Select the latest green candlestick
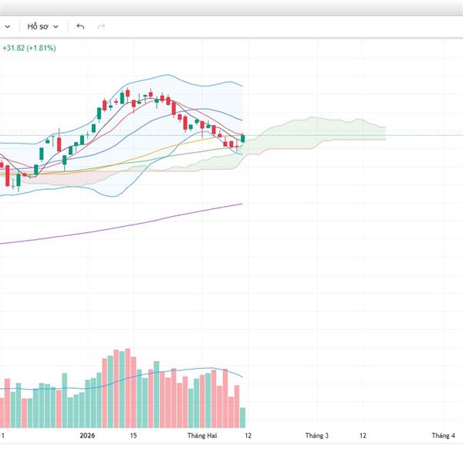 point(243,139)
